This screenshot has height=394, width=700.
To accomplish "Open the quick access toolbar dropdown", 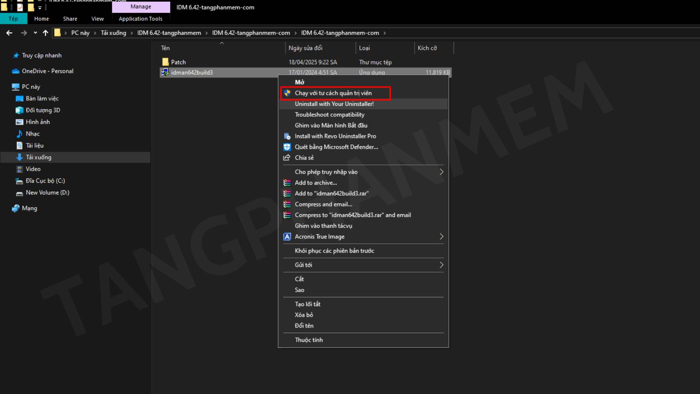I will coord(40,8).
